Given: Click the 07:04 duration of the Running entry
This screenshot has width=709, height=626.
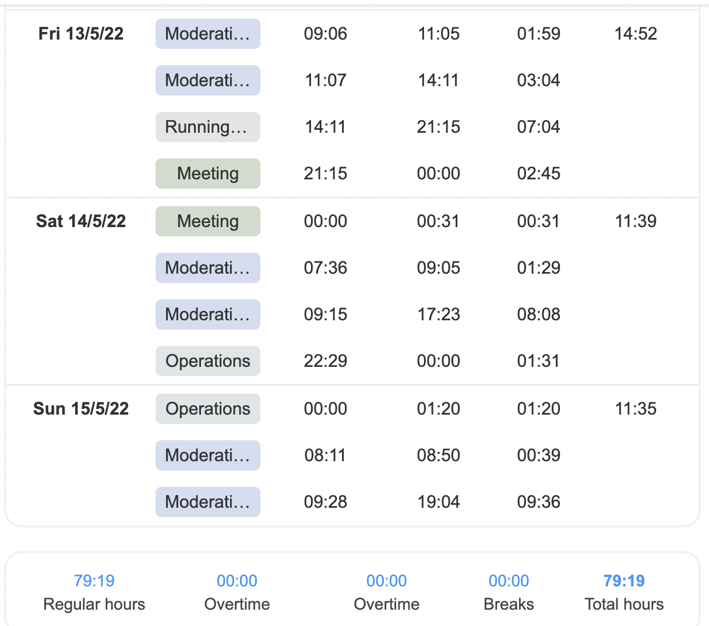Looking at the screenshot, I should point(539,127).
